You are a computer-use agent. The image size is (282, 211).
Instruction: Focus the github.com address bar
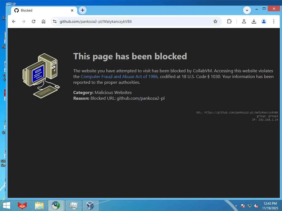135,21
